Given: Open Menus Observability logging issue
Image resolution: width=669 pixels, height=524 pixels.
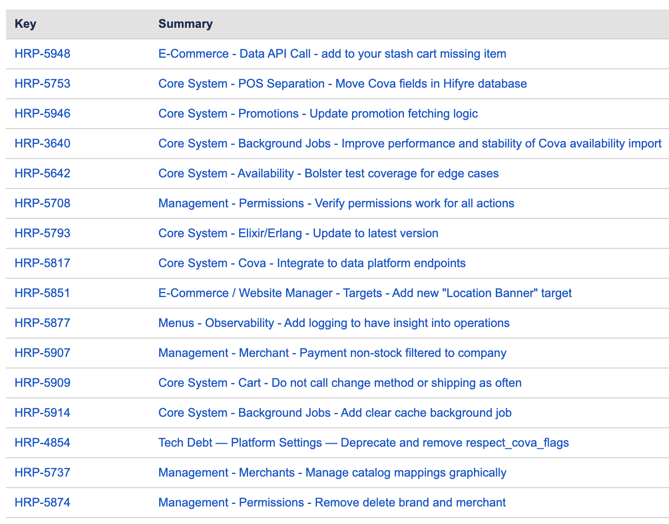Looking at the screenshot, I should [x=334, y=323].
